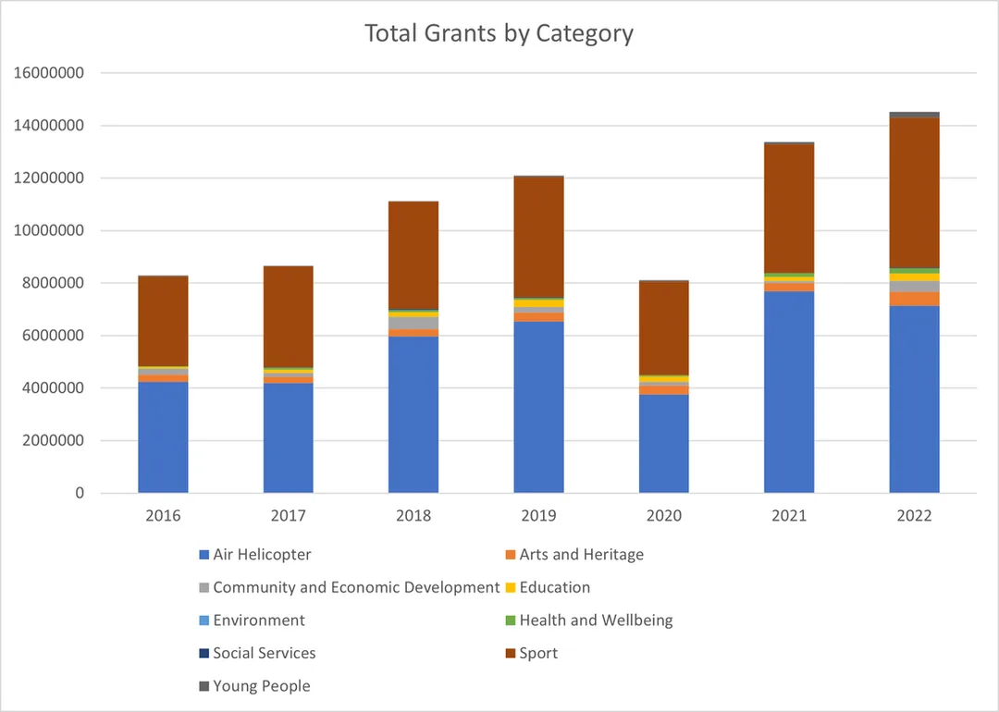The width and height of the screenshot is (999, 712).
Task: Click the 2020 x-axis label
Action: click(x=664, y=516)
